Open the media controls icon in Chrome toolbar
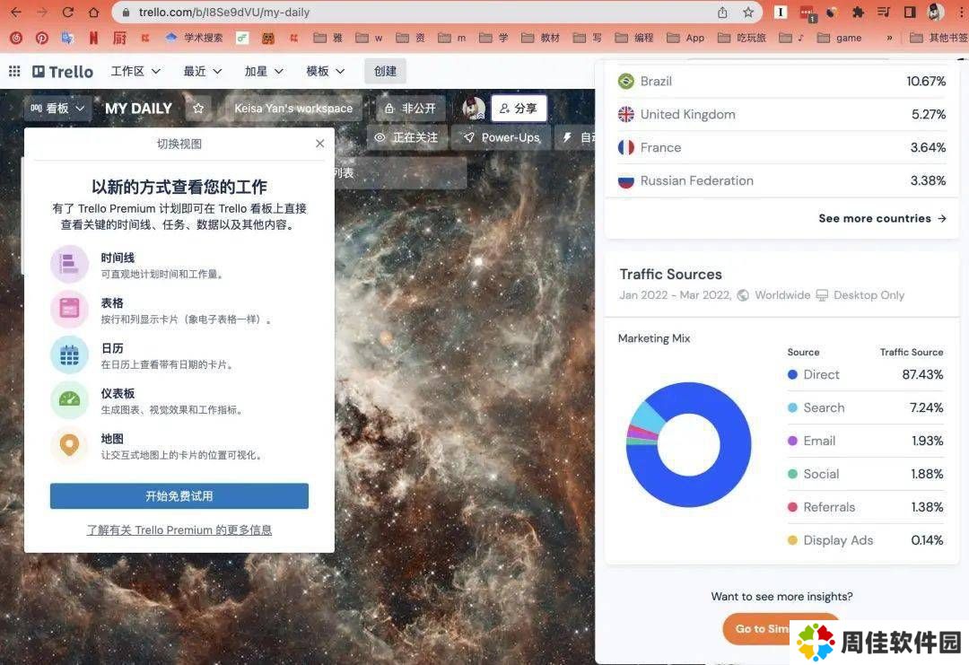Image resolution: width=969 pixels, height=665 pixels. (x=884, y=13)
